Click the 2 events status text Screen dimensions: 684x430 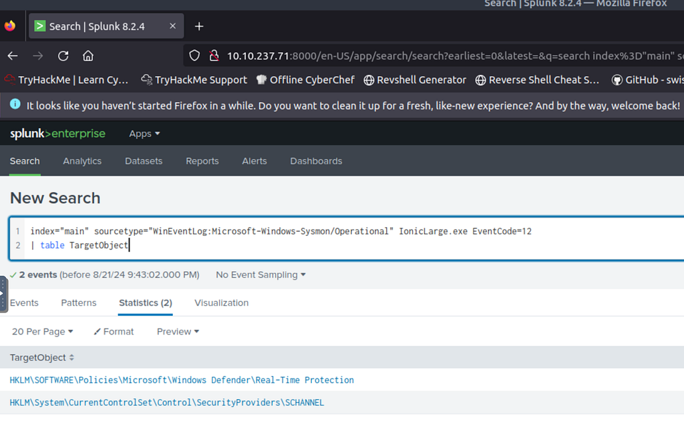pyautogui.click(x=38, y=274)
